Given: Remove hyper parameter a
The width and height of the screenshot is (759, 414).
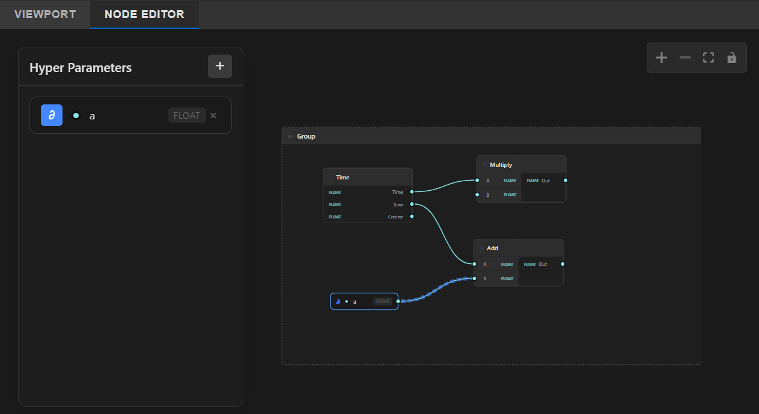Looking at the screenshot, I should (213, 115).
